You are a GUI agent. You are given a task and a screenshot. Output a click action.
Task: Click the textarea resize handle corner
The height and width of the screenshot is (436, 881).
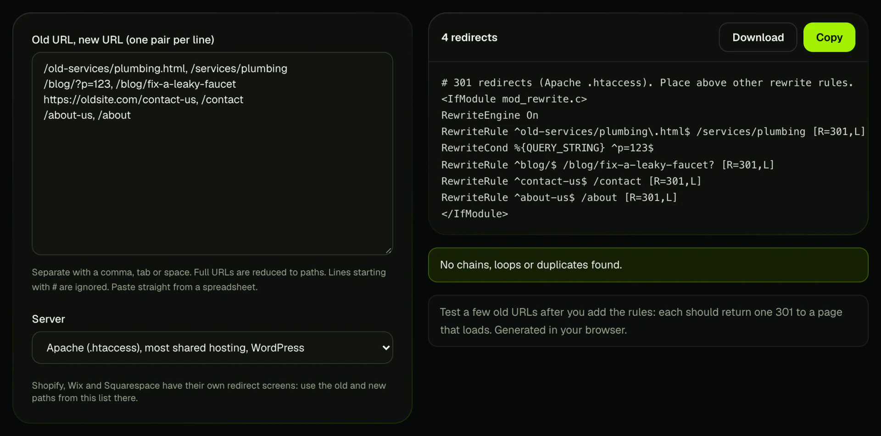(x=389, y=251)
